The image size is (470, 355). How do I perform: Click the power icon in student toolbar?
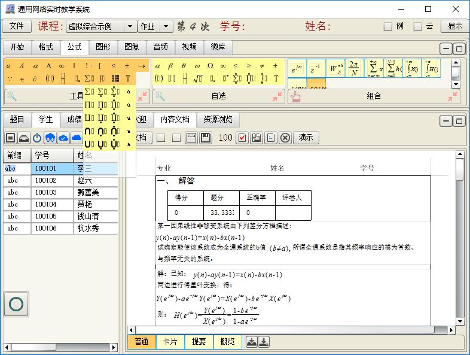[37, 138]
